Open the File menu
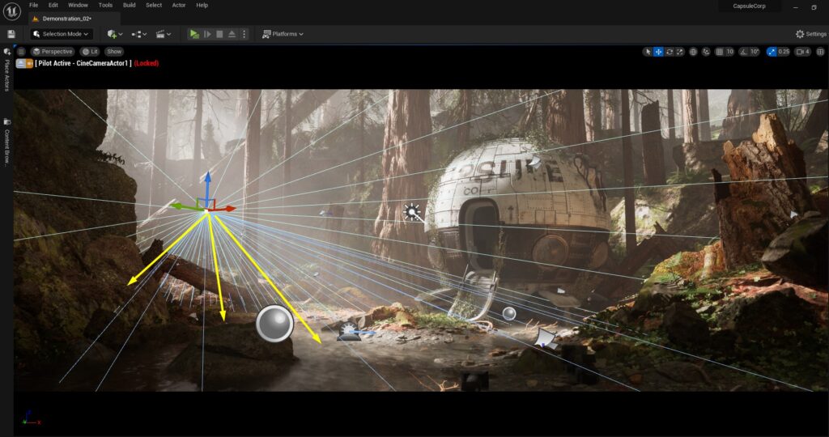 click(x=33, y=6)
